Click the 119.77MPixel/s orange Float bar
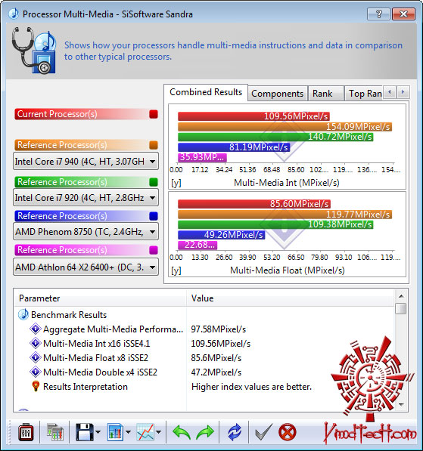Viewport: 423px width, 451px height. 285,215
